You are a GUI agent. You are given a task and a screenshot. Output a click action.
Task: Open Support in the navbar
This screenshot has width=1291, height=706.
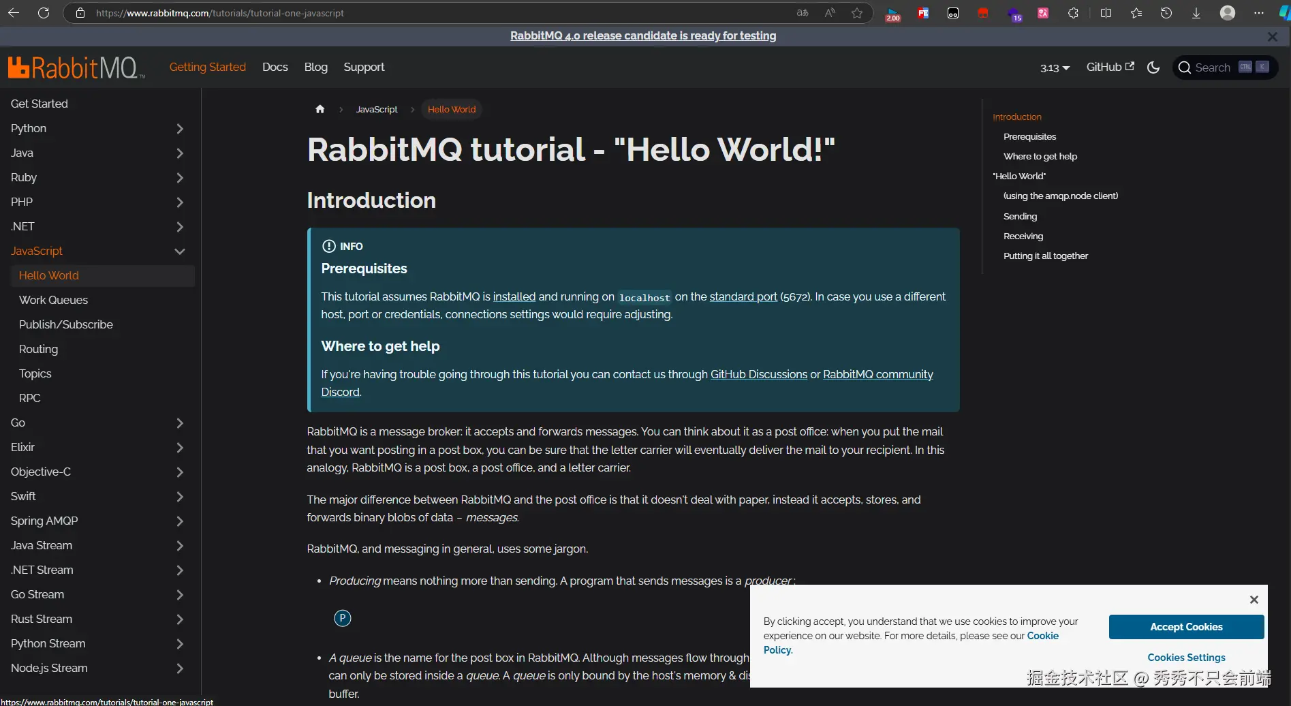tap(364, 67)
